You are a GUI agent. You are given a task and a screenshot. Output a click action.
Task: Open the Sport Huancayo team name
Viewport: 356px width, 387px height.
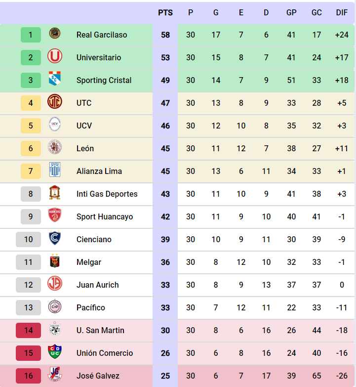click(x=104, y=216)
